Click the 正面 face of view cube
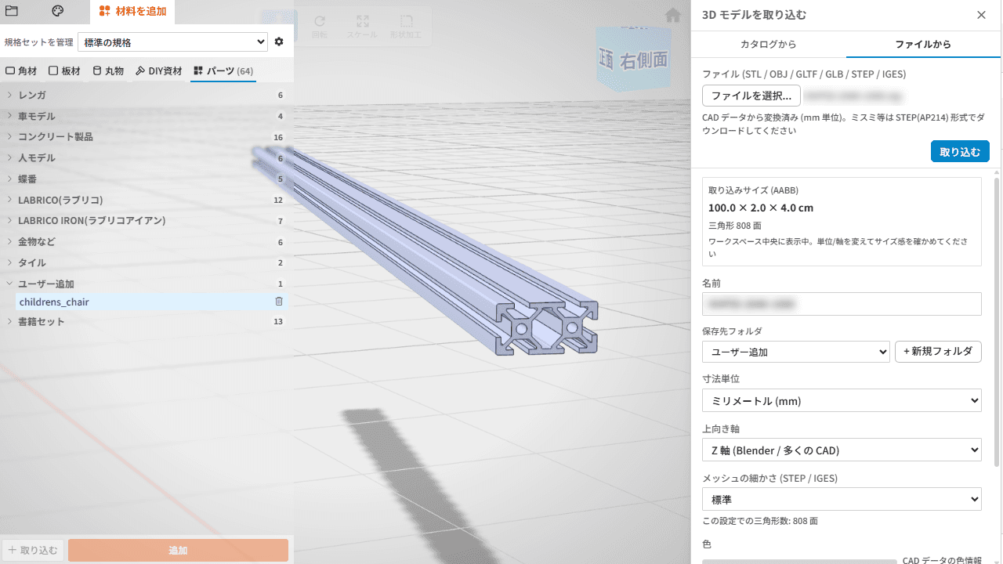 tap(607, 60)
